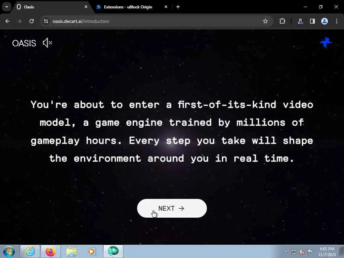This screenshot has height=258, width=344.
Task: Open Windows Media Player from taskbar
Action: [92, 251]
